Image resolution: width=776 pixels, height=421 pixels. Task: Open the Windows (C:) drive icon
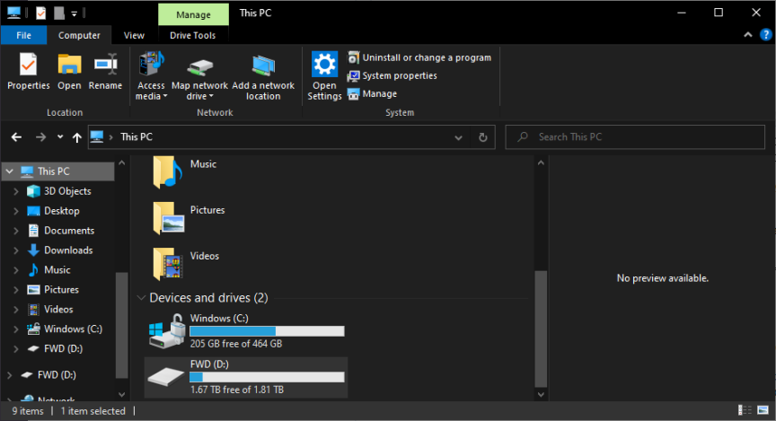(x=168, y=330)
